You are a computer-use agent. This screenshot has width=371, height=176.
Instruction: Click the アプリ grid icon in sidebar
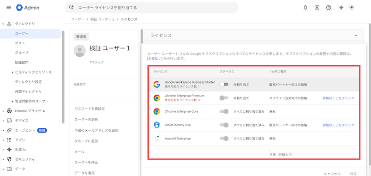pyautogui.click(x=9, y=140)
